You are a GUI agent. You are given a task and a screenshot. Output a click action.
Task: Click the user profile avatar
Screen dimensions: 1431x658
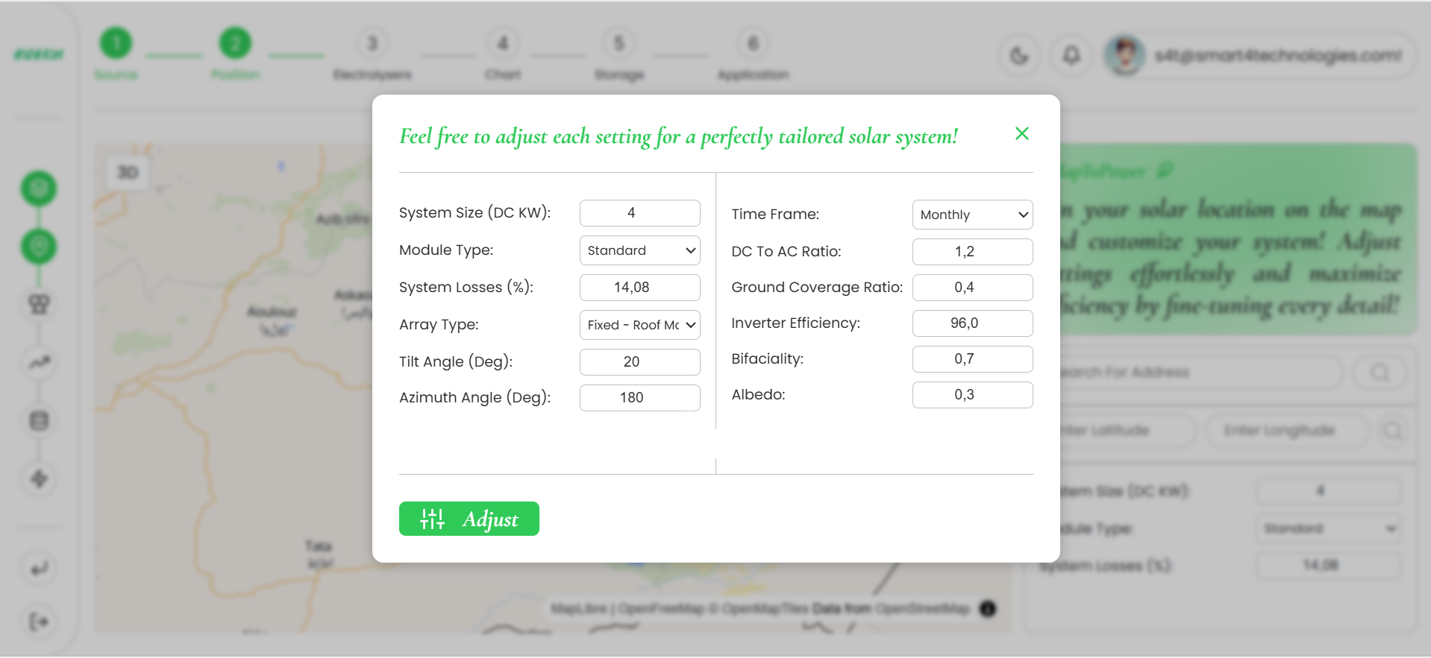1125,55
